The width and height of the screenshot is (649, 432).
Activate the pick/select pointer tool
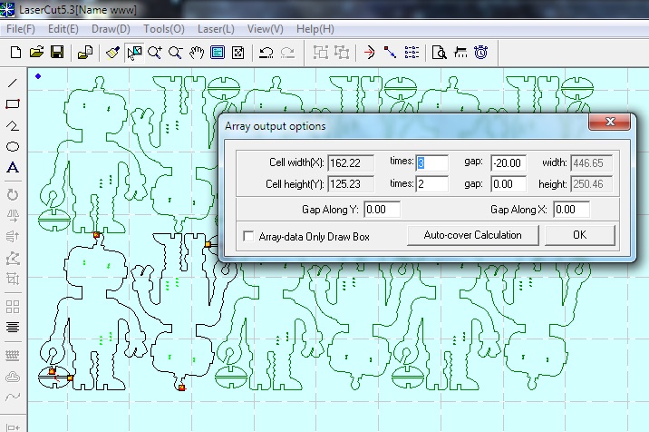(x=134, y=53)
